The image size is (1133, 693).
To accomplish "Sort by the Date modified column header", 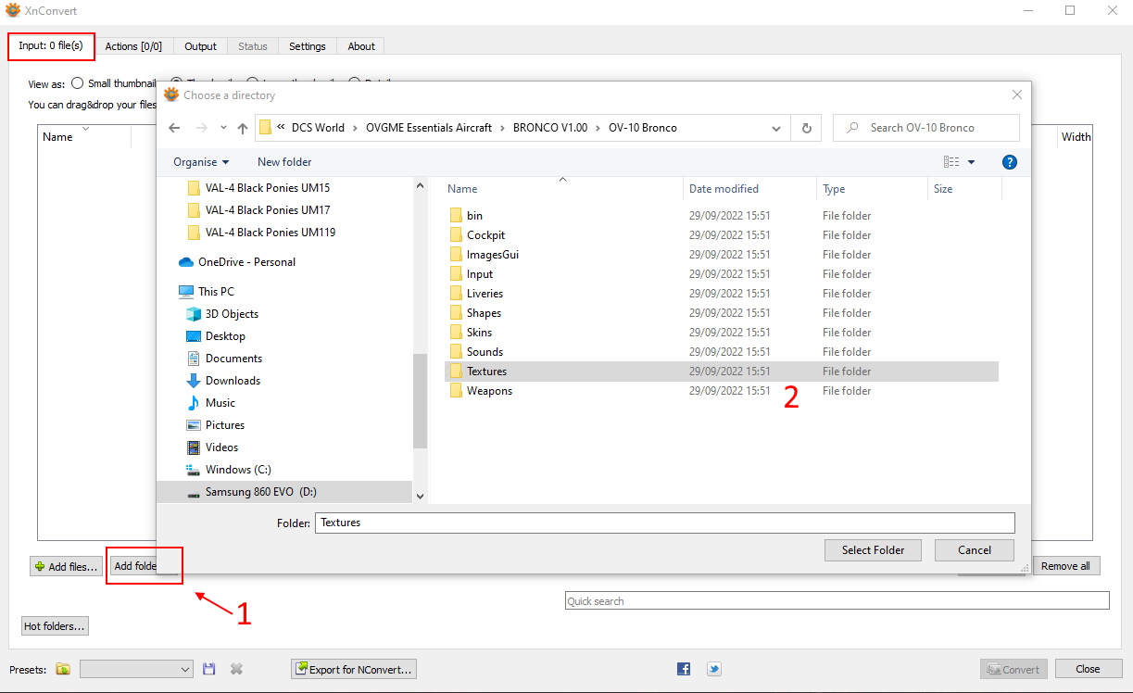I will pos(749,189).
